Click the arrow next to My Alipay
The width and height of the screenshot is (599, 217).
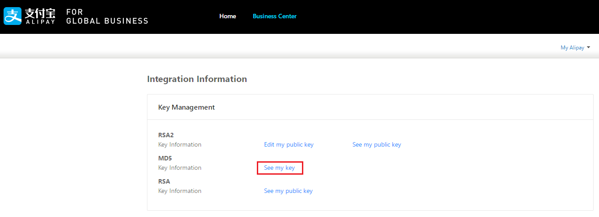click(588, 47)
